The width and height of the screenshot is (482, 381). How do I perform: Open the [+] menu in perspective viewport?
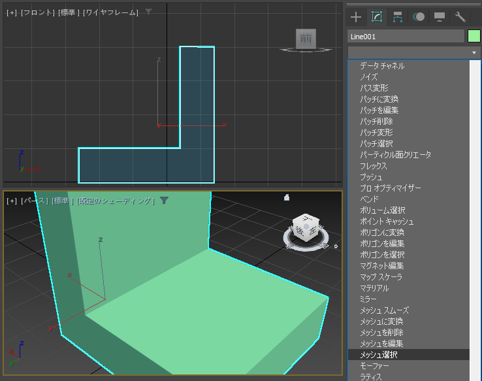point(12,201)
